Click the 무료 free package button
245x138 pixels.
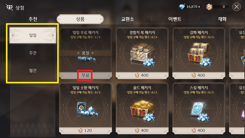85,75
